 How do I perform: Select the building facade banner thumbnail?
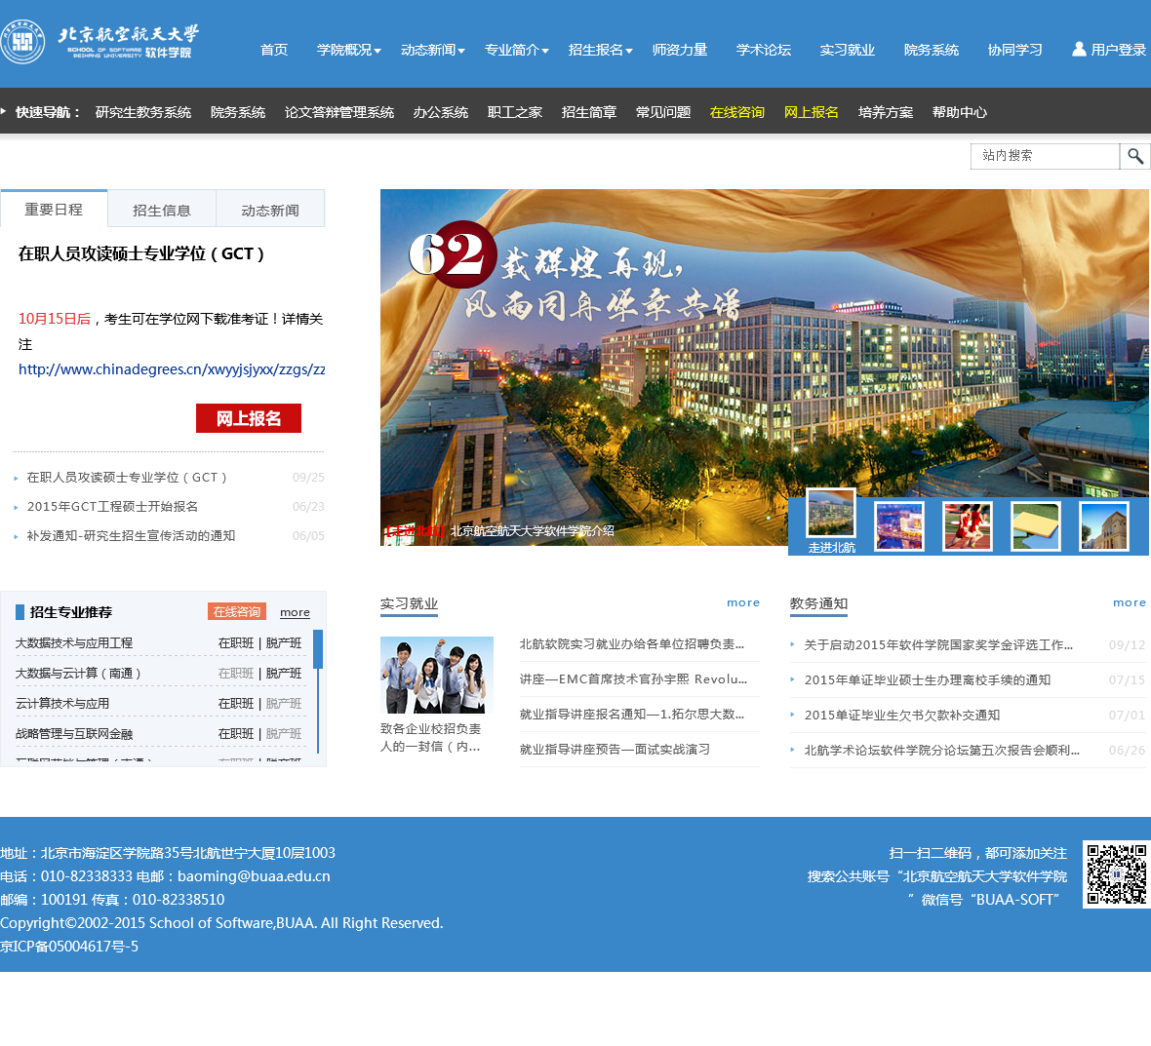click(1104, 526)
